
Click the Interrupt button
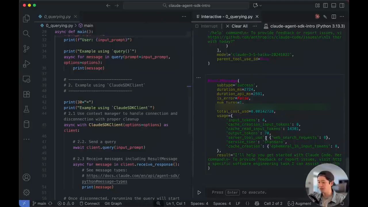point(206,26)
